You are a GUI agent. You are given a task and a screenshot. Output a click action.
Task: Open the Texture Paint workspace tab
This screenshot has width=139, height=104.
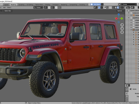39,5
